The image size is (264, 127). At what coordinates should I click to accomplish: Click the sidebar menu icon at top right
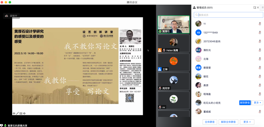tap(263, 8)
